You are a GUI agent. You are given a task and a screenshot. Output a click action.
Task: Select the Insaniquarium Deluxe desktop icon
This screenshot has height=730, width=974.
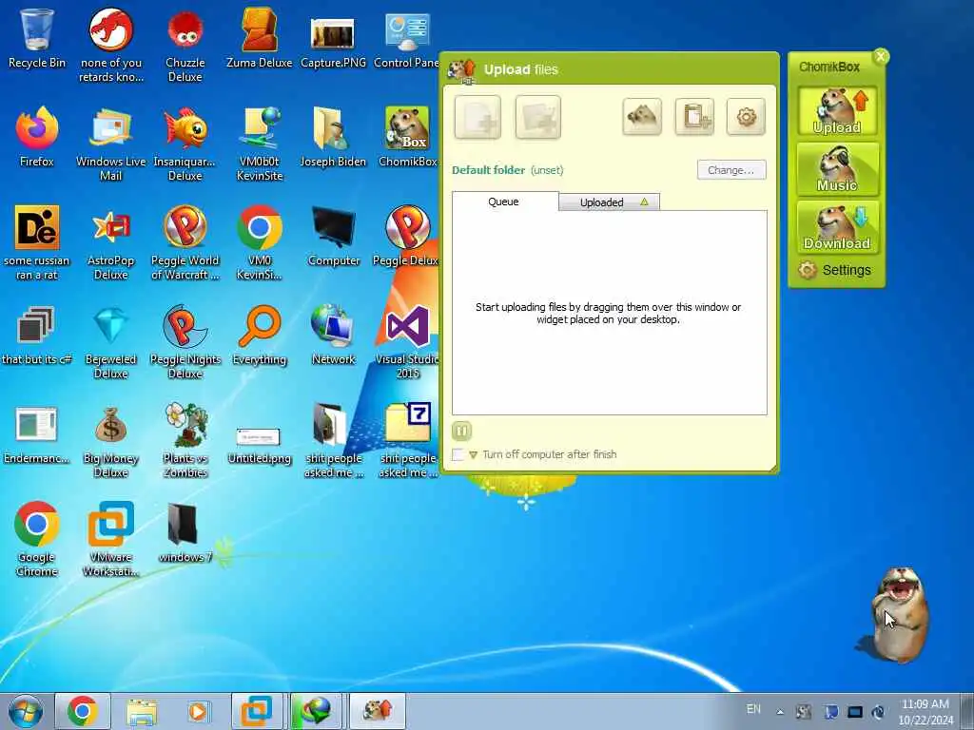tap(185, 144)
